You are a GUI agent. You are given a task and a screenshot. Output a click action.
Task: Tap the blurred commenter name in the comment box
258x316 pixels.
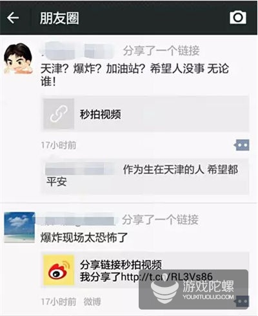[x=82, y=169]
